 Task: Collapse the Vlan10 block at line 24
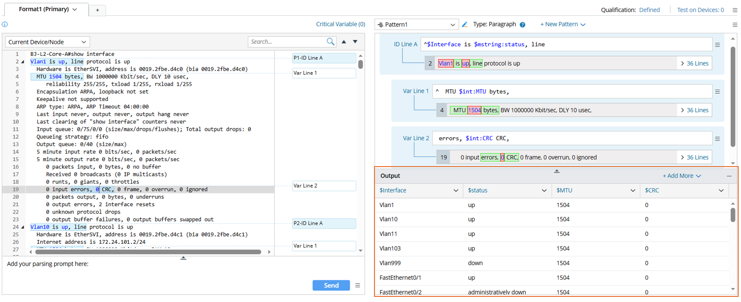(x=23, y=227)
